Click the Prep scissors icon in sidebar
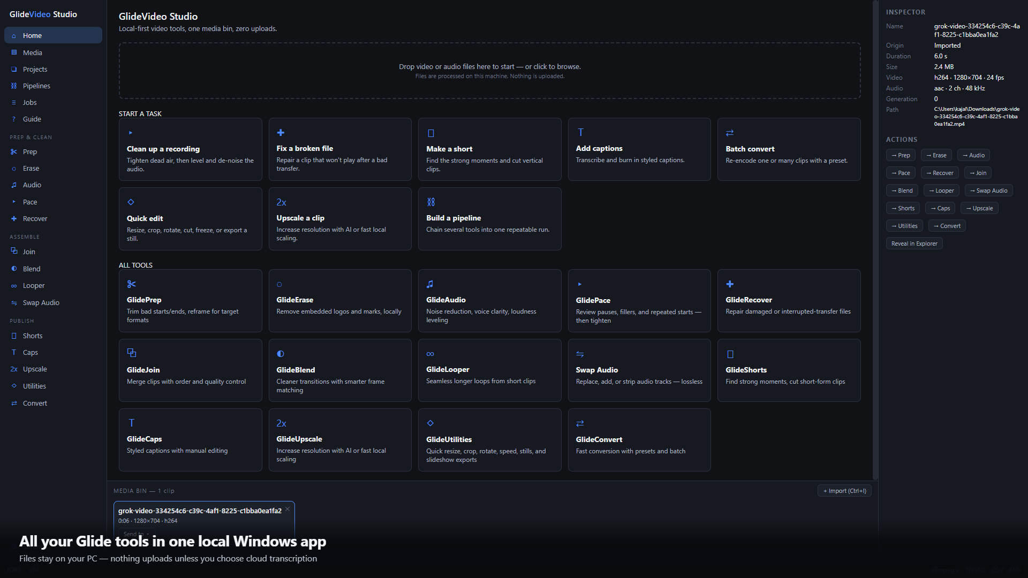Screen dimensions: 1028x578 [x=14, y=151]
